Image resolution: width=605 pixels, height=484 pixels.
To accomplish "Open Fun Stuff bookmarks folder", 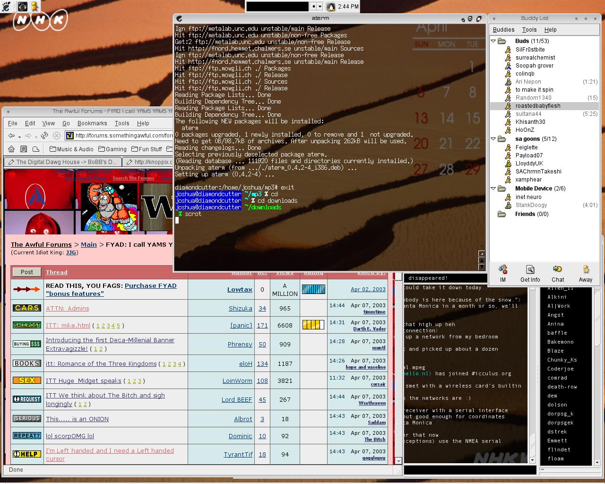I will tap(146, 149).
